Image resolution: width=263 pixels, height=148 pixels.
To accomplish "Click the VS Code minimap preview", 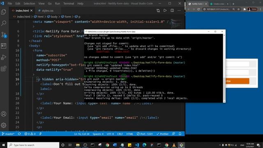I will (176, 24).
